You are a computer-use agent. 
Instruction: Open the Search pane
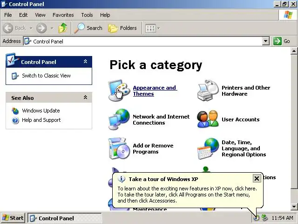click(x=88, y=28)
